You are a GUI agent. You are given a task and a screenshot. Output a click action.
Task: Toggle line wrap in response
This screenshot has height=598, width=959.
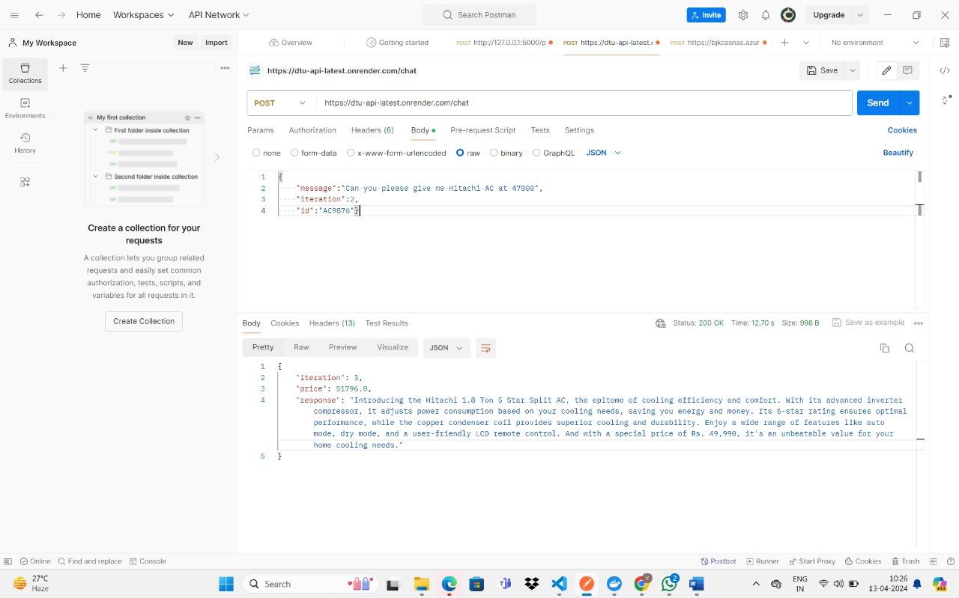pyautogui.click(x=485, y=348)
